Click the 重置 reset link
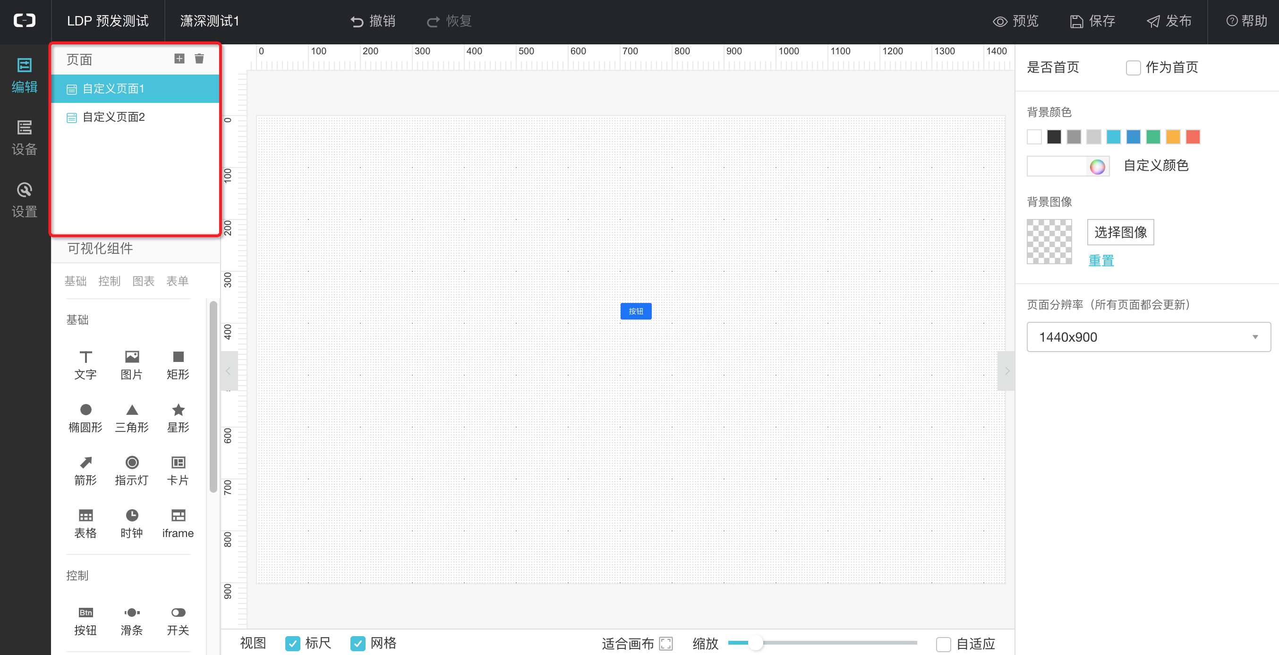The height and width of the screenshot is (655, 1279). (1101, 260)
